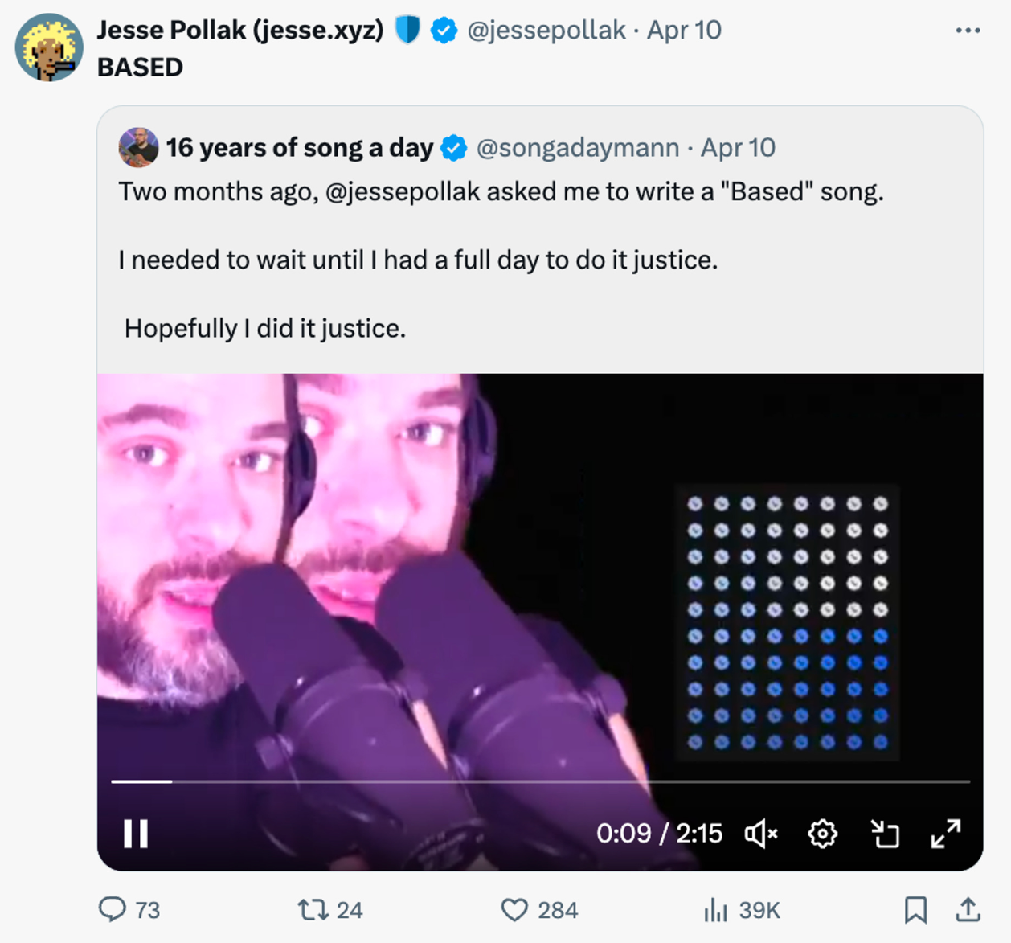Open the quoted tweet's author avatar
The height and width of the screenshot is (943, 1011).
(138, 147)
